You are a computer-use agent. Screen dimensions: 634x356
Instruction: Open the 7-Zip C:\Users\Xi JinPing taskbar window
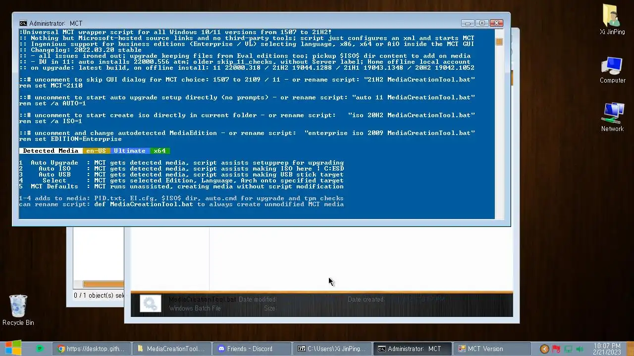331,349
